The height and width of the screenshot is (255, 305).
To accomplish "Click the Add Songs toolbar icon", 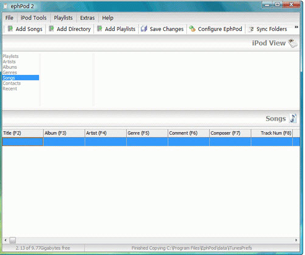I will pyautogui.click(x=10, y=29).
